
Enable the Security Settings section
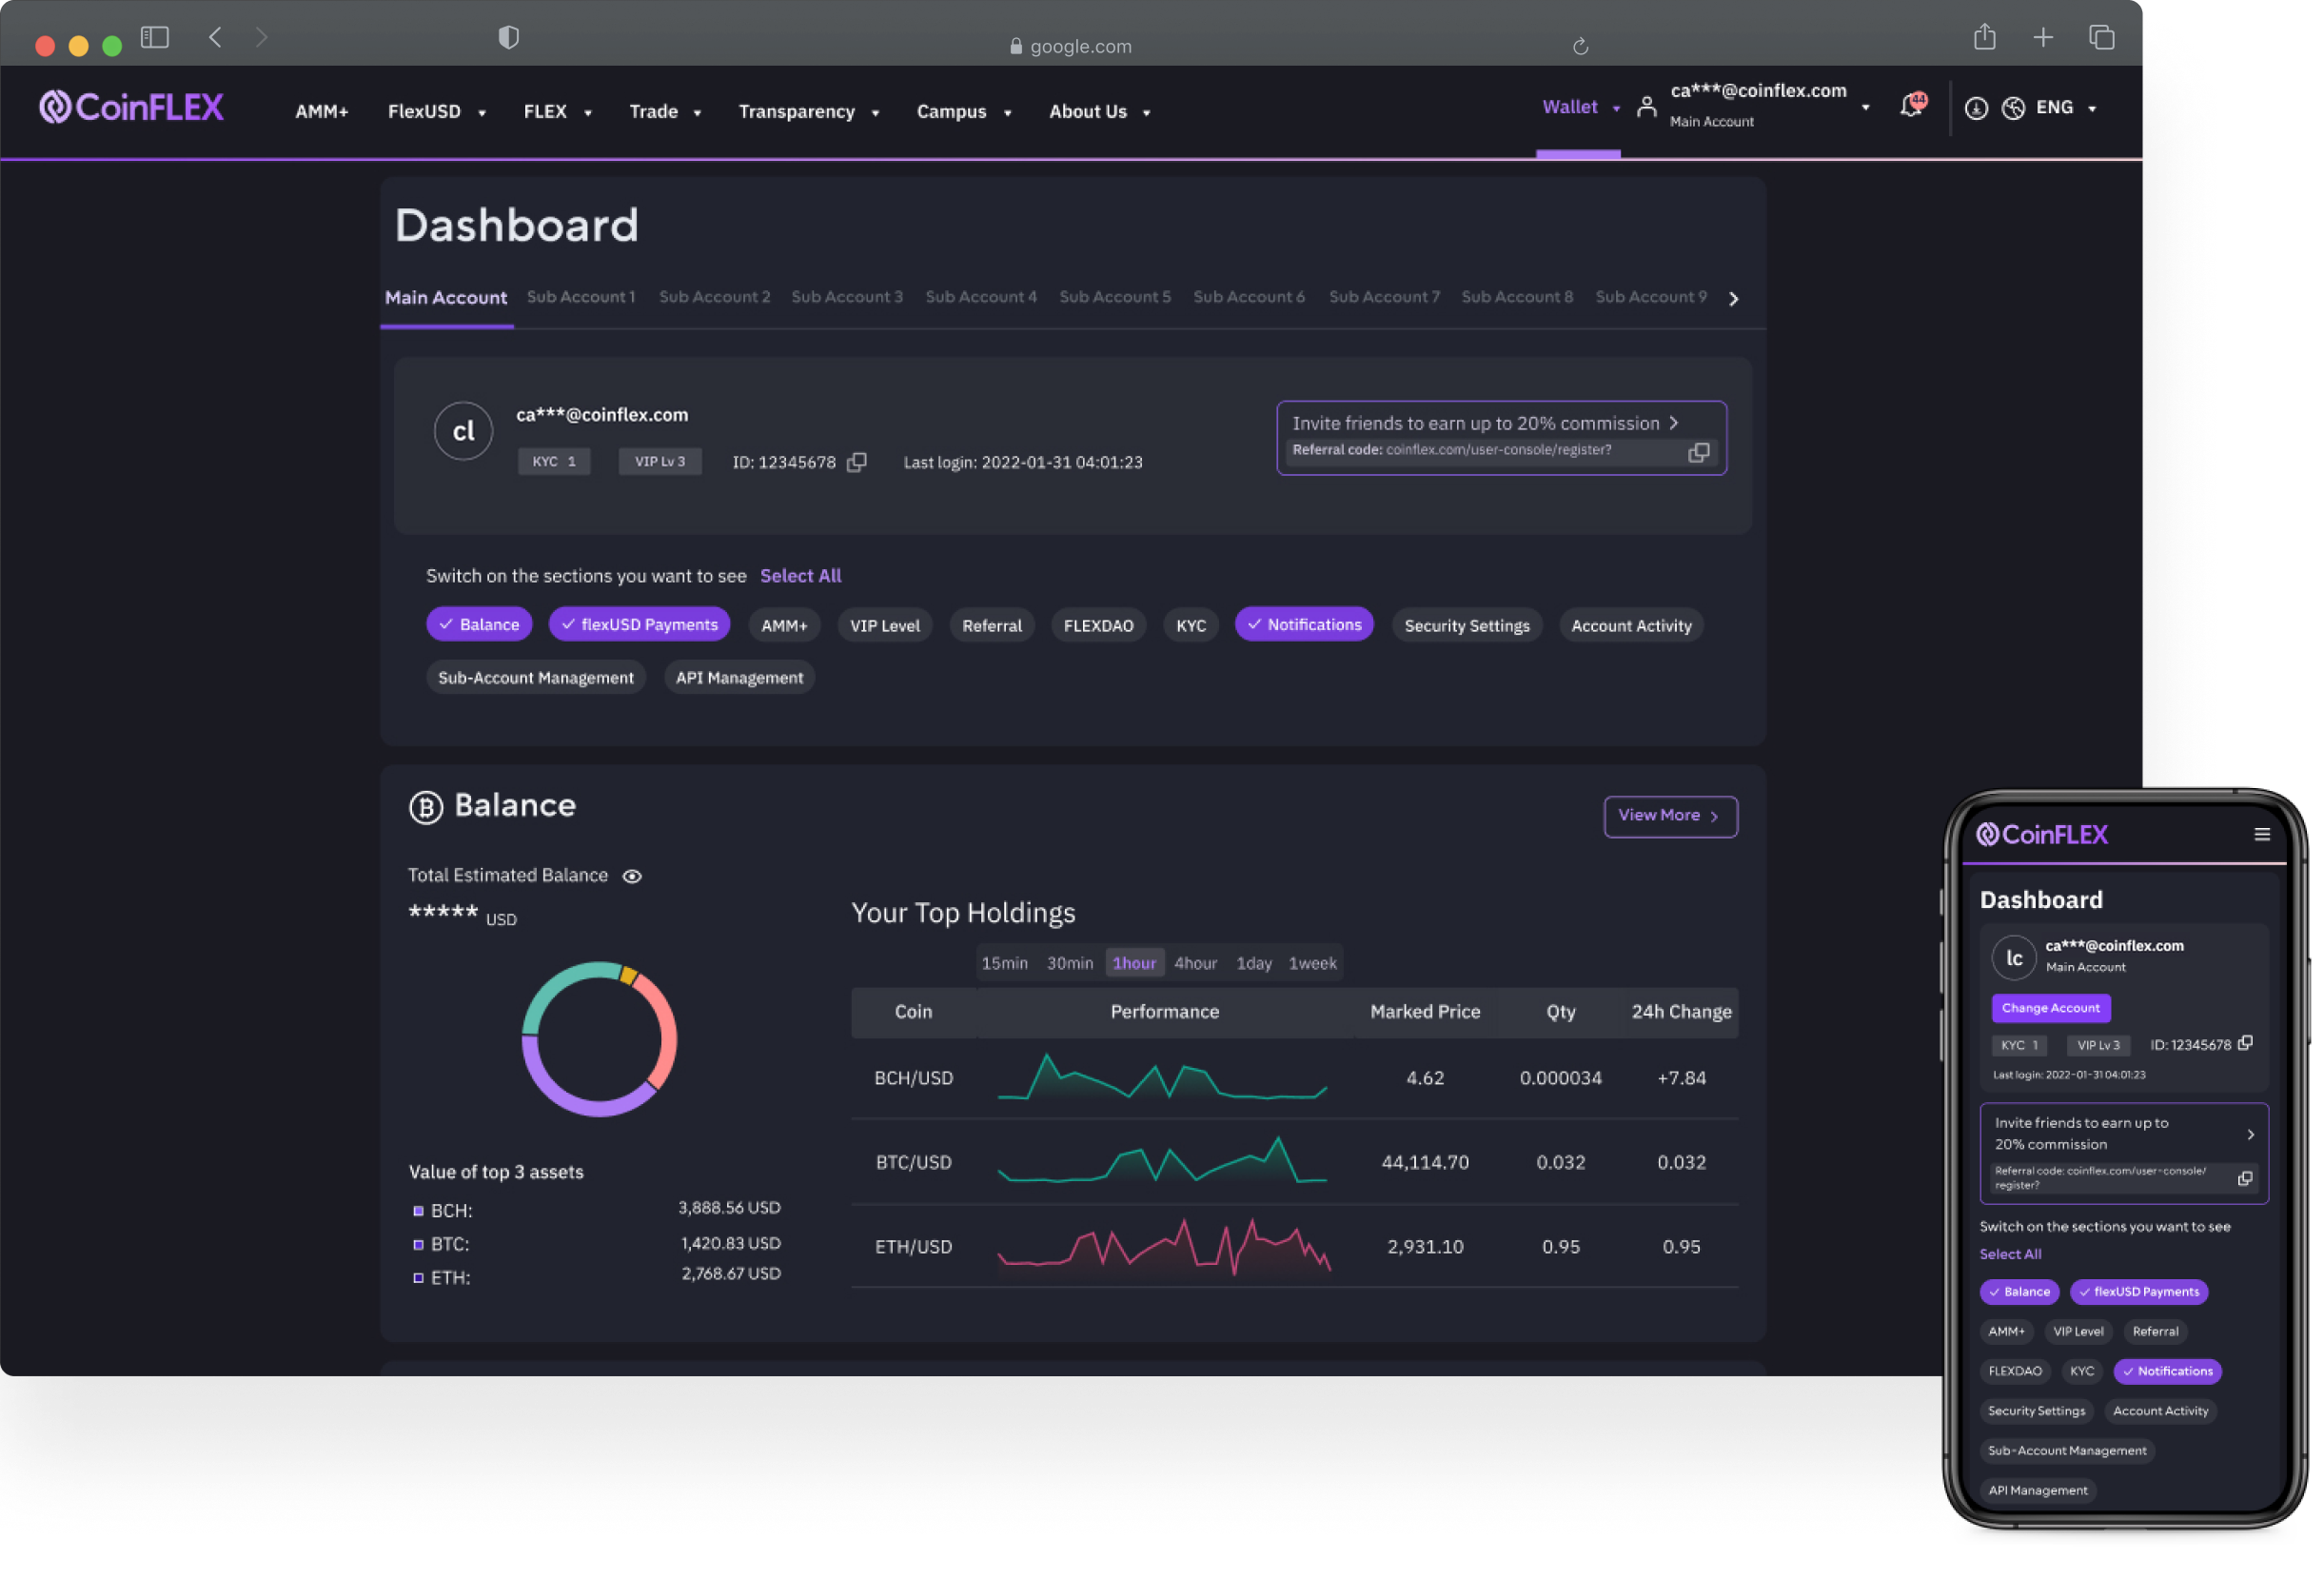[x=1466, y=626]
